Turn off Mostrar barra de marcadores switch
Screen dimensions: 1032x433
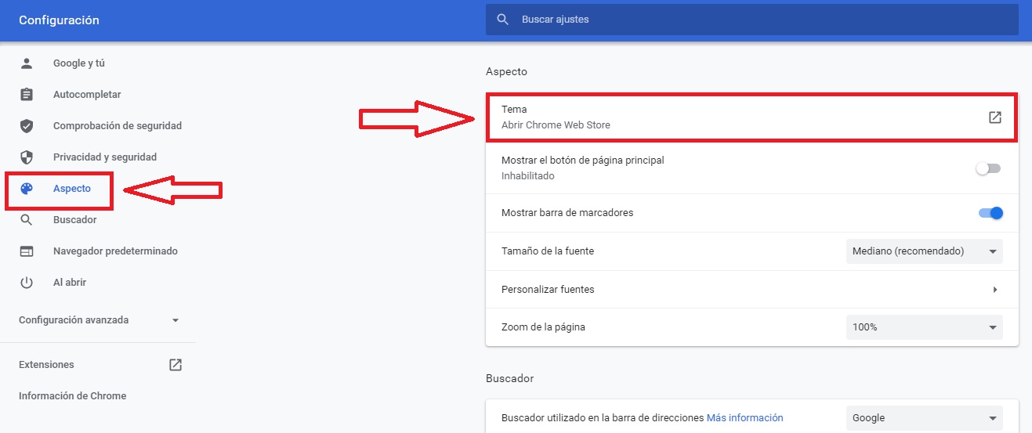[x=991, y=213]
